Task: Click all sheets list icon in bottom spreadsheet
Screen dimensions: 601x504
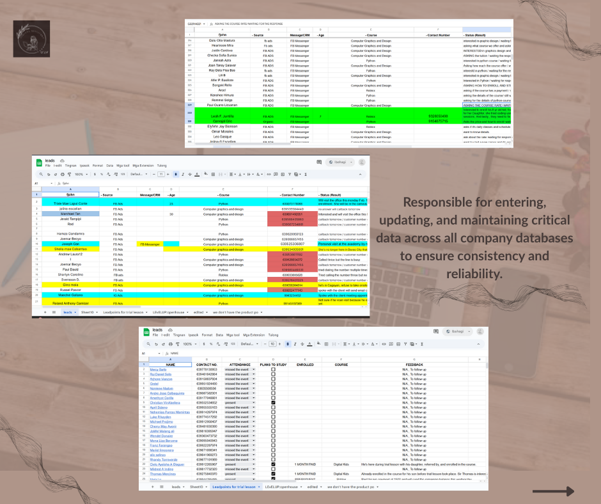Action: (x=161, y=487)
